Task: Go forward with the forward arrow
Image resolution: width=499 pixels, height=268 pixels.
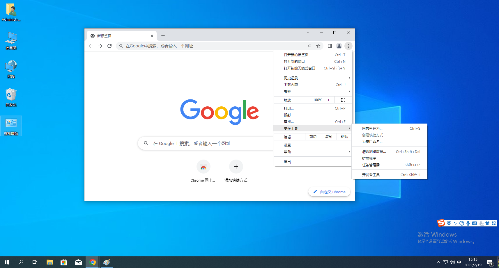Action: pos(100,46)
